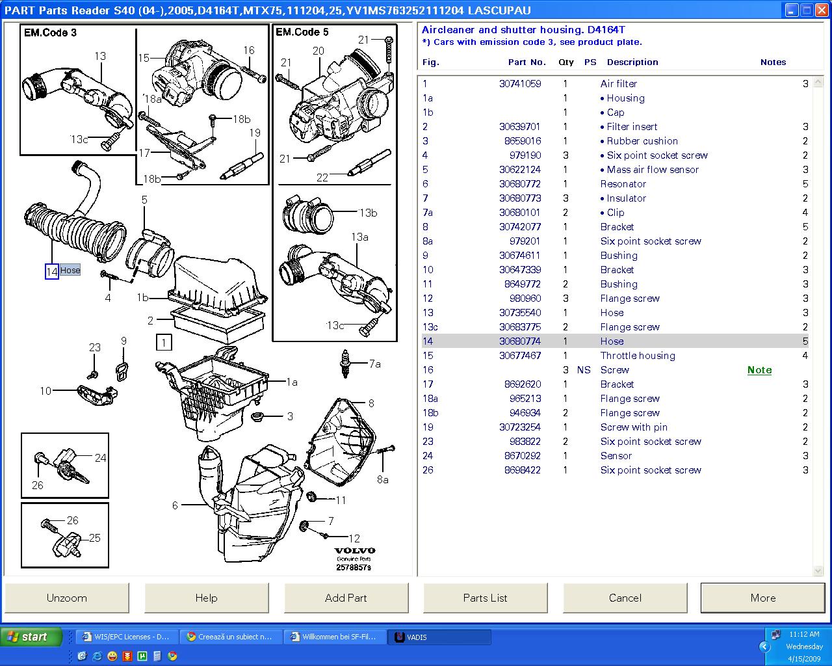Click the Add Part button
The width and height of the screenshot is (832, 666).
tap(346, 598)
